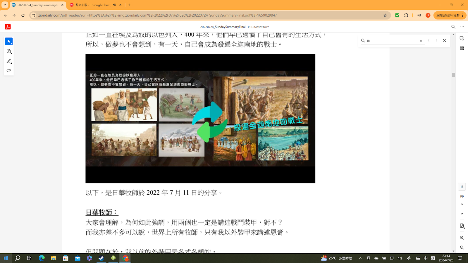Open the comments panel icon on right sidebar

pos(462,39)
